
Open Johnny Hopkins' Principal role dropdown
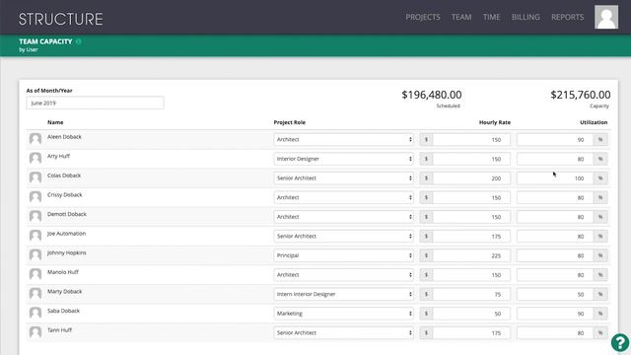(x=344, y=255)
